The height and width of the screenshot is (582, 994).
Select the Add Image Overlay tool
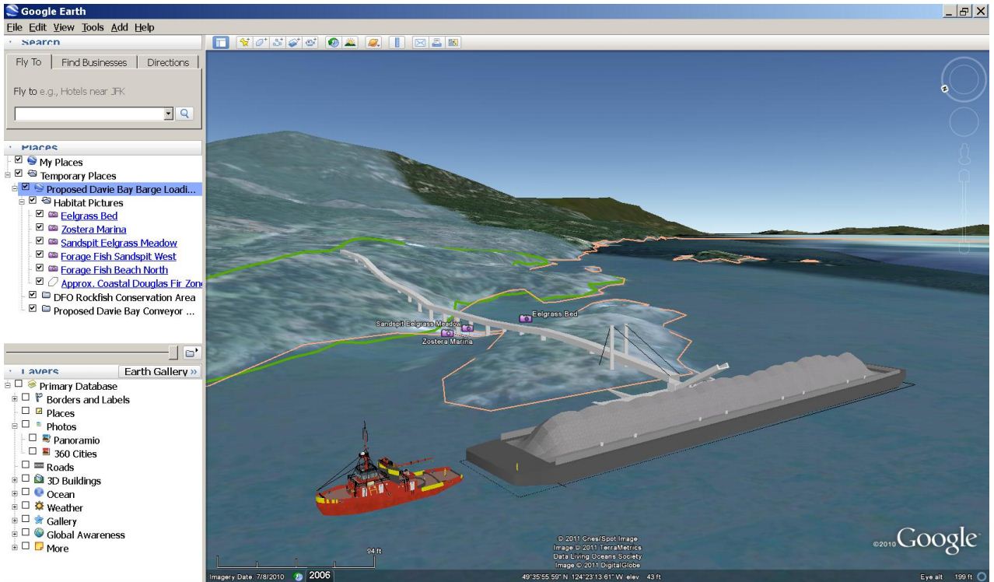coord(294,42)
